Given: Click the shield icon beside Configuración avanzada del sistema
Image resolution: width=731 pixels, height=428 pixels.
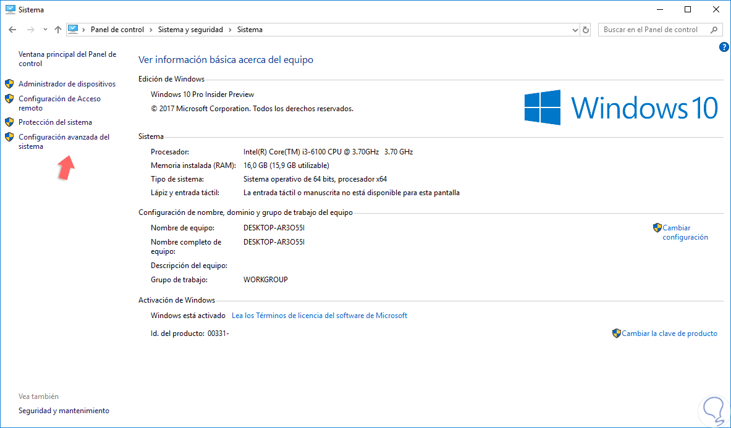Looking at the screenshot, I should 9,137.
